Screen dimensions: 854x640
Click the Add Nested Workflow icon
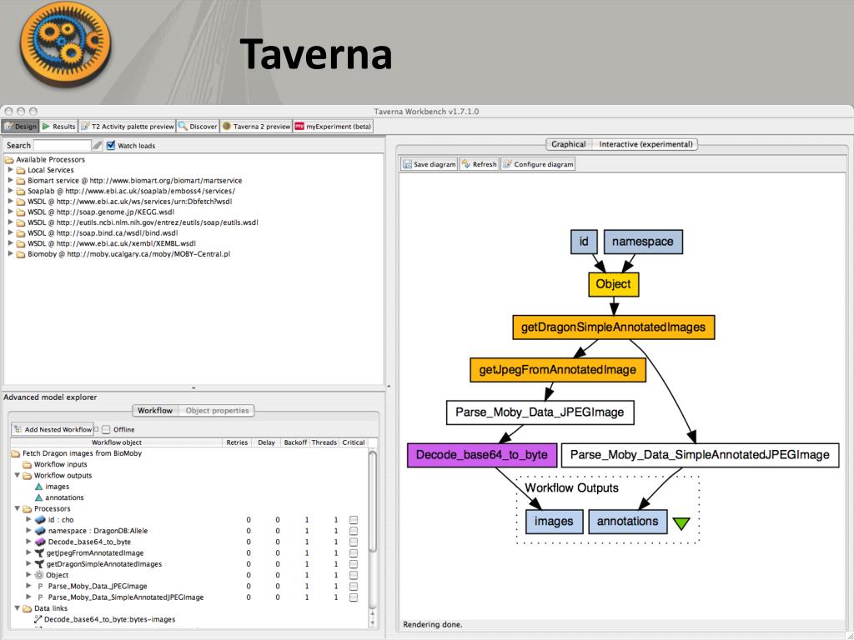tap(18, 429)
